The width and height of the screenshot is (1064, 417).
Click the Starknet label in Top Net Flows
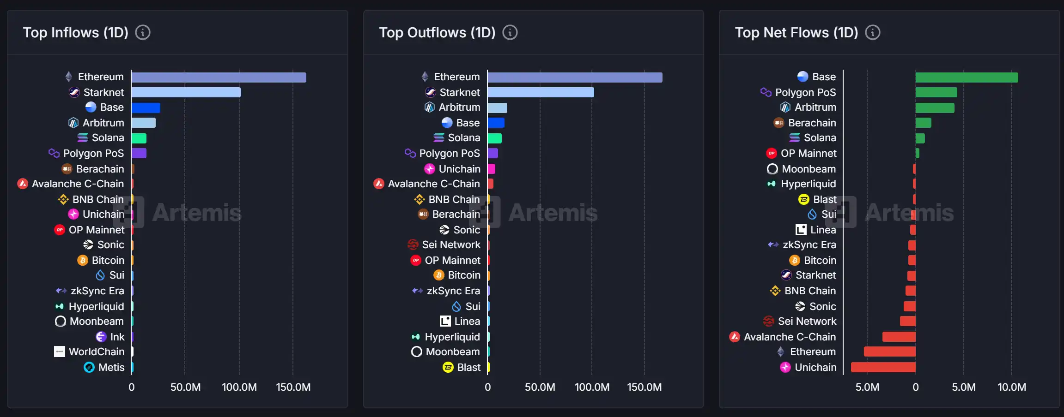pyautogui.click(x=815, y=275)
